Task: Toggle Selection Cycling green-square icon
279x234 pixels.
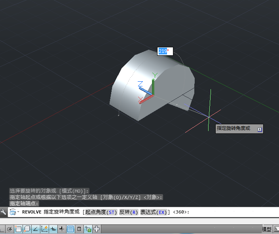Action: pyautogui.click(x=88, y=229)
